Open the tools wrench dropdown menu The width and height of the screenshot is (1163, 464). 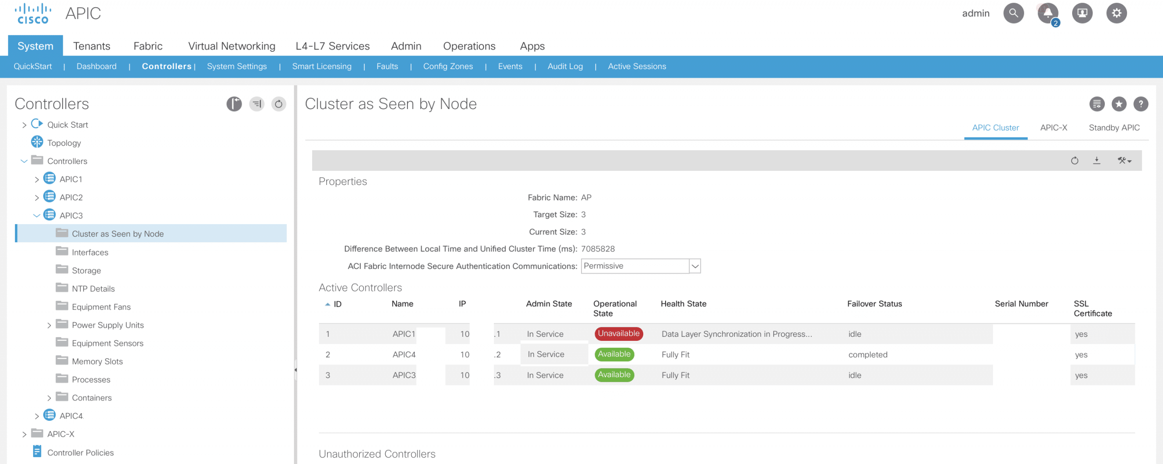1124,160
